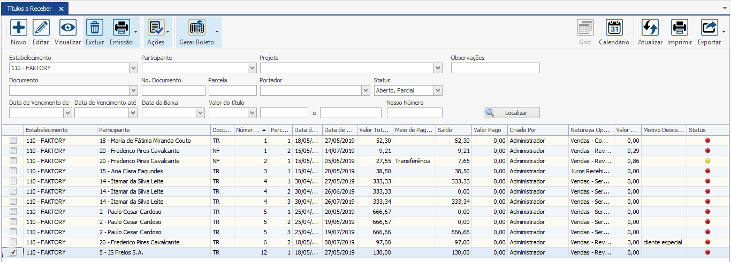Tick the Ana Clara Fagundes row checkbox
This screenshot has height=262, width=731.
(x=13, y=171)
